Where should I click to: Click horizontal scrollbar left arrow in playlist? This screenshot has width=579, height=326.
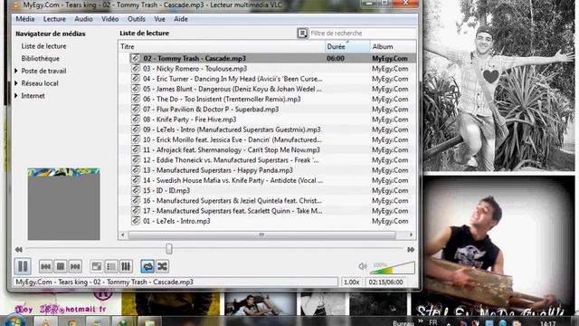point(123,235)
